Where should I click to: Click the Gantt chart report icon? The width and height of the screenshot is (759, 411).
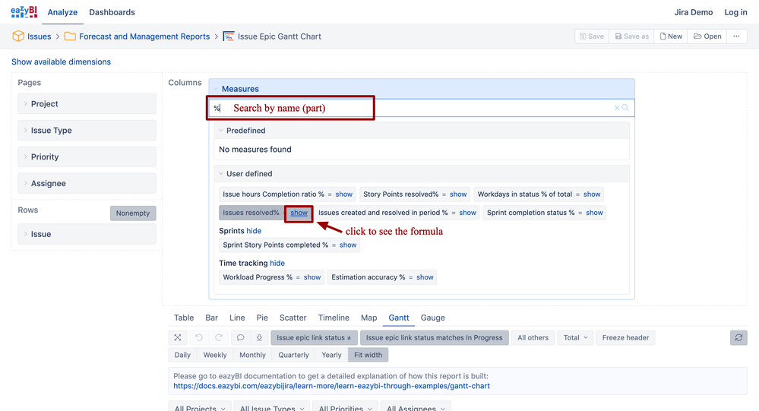pyautogui.click(x=229, y=36)
